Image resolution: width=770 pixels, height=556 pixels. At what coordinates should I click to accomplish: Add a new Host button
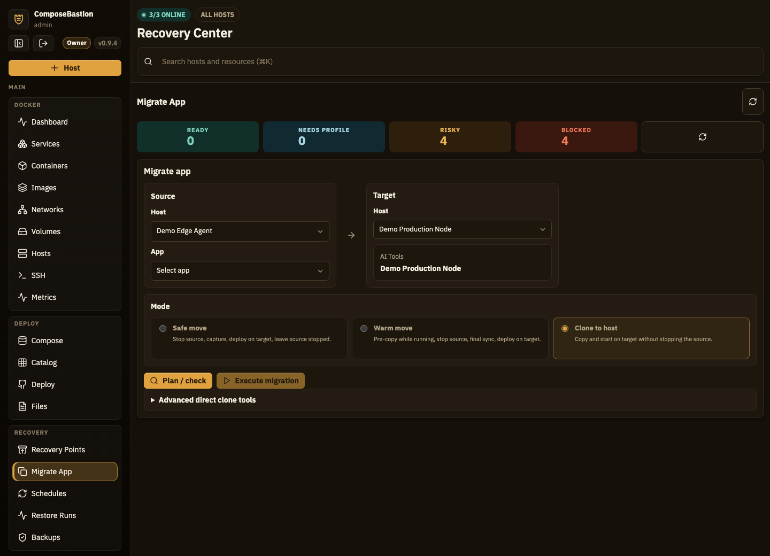tap(65, 68)
